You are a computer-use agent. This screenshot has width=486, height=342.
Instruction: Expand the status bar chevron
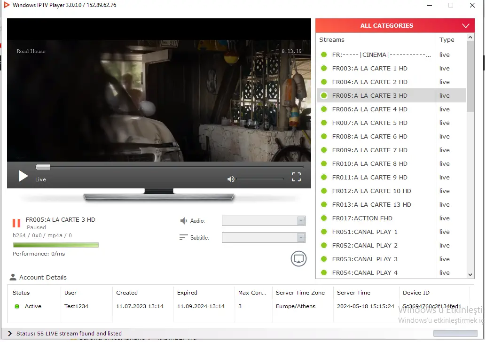point(10,334)
